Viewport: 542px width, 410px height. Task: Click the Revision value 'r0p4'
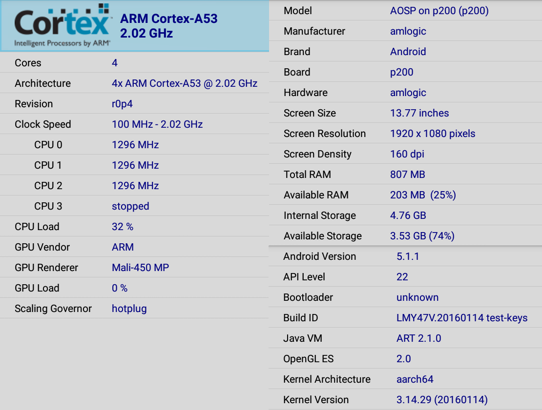click(122, 104)
